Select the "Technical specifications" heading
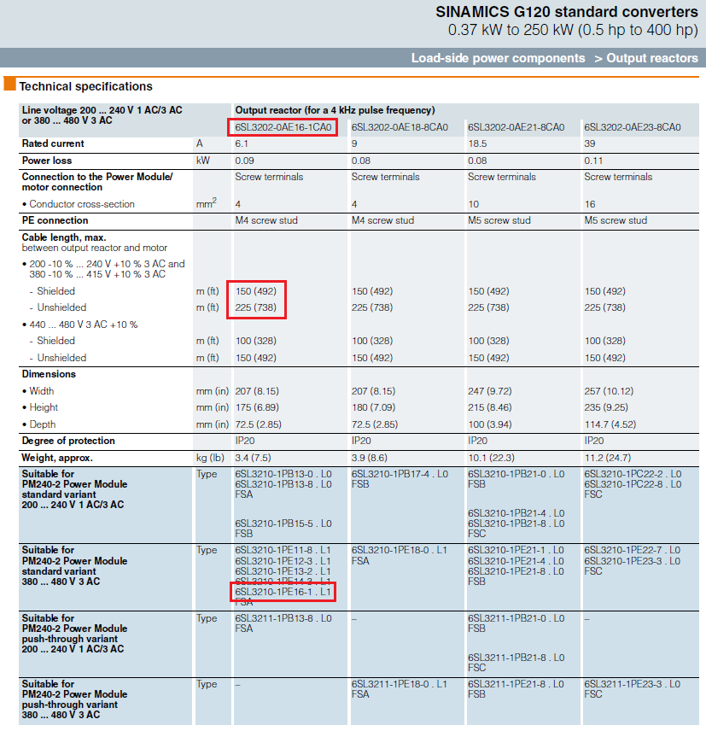706x731 pixels. (85, 86)
